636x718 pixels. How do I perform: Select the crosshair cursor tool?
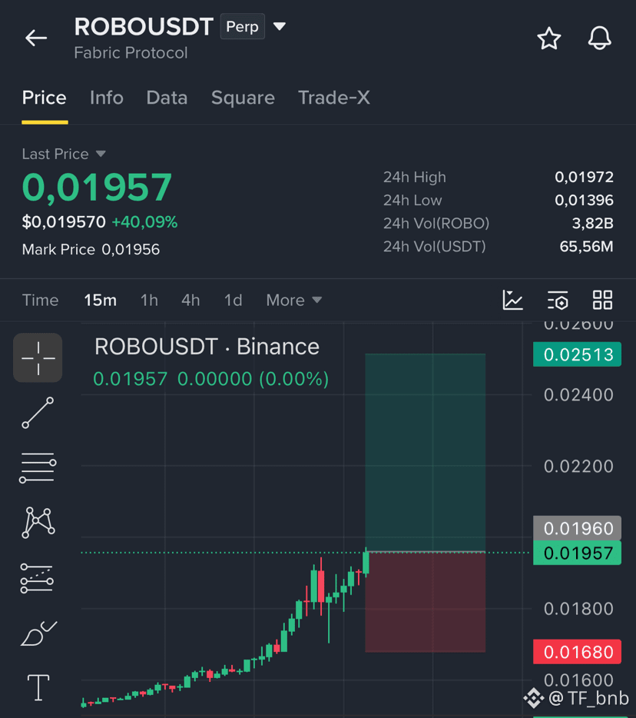[x=38, y=357]
